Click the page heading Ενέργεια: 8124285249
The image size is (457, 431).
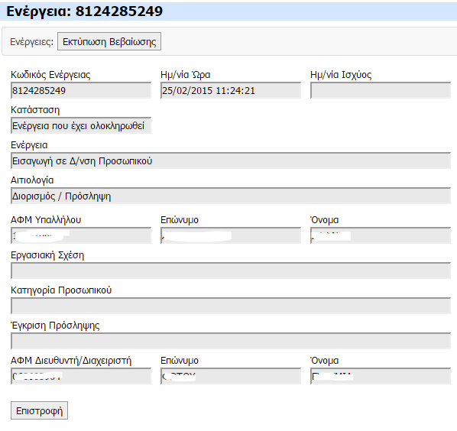(x=85, y=11)
